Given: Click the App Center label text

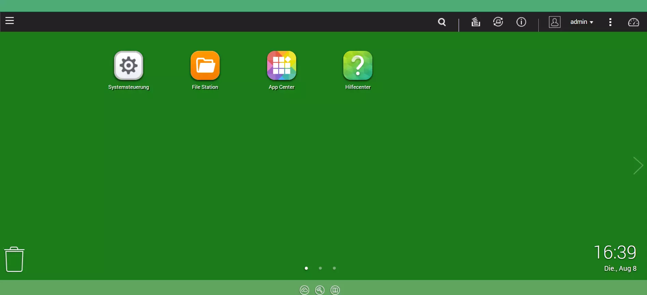Looking at the screenshot, I should coord(281,87).
